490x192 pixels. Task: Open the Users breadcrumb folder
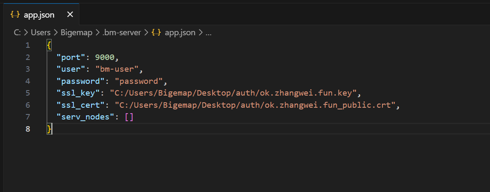(x=41, y=32)
